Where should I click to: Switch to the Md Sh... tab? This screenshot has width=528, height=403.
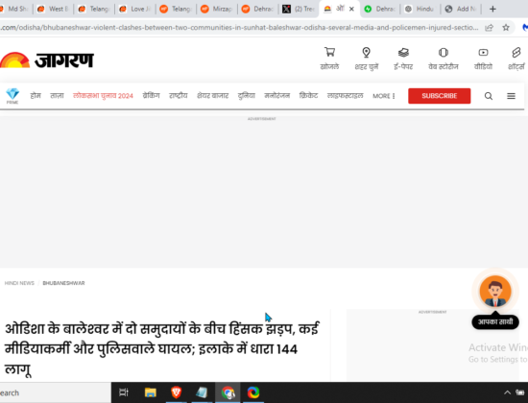[x=15, y=9]
